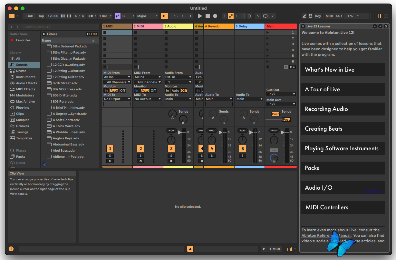
Task: Open the Major scale name dropdown
Action: pyautogui.click(x=147, y=16)
